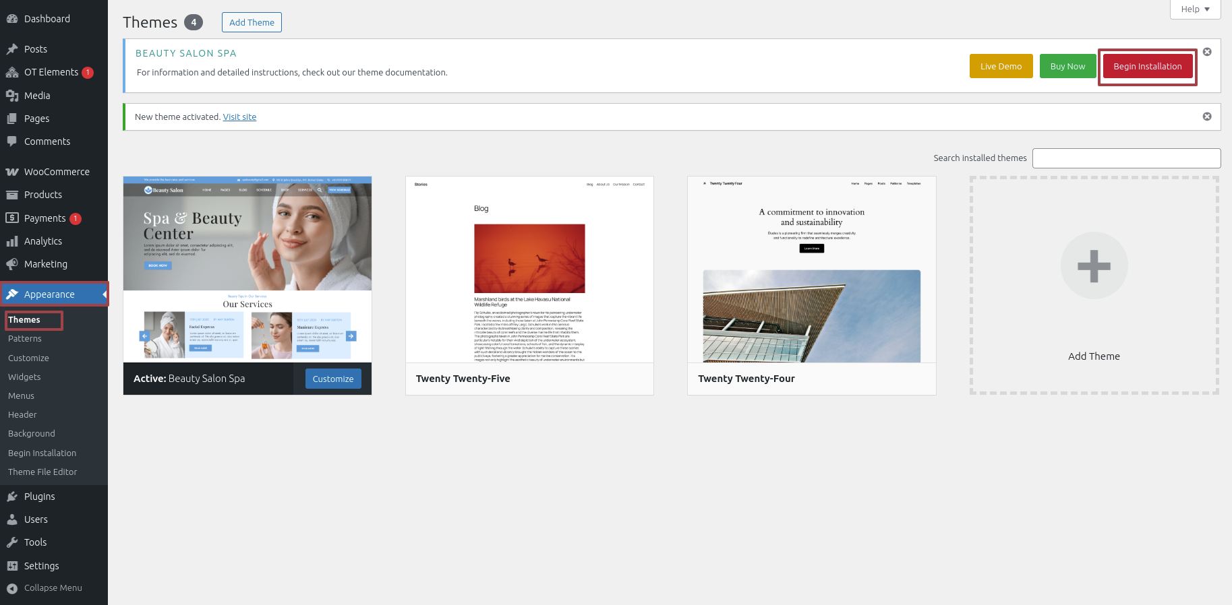The width and height of the screenshot is (1232, 605).
Task: Click the Dashboard gauge icon
Action: (x=12, y=19)
